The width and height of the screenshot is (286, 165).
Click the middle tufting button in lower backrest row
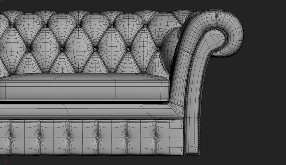coord(95,49)
